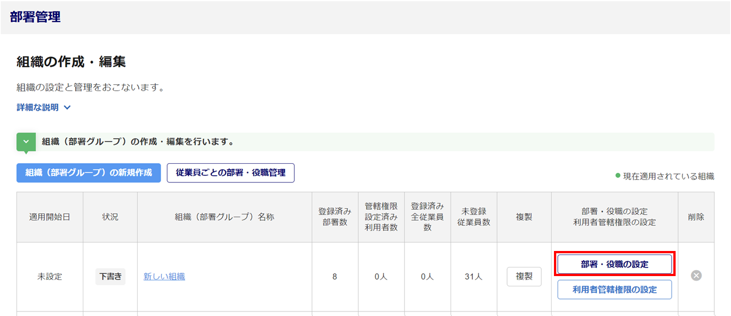Expand the 詳細な説明 chevron

[67, 107]
